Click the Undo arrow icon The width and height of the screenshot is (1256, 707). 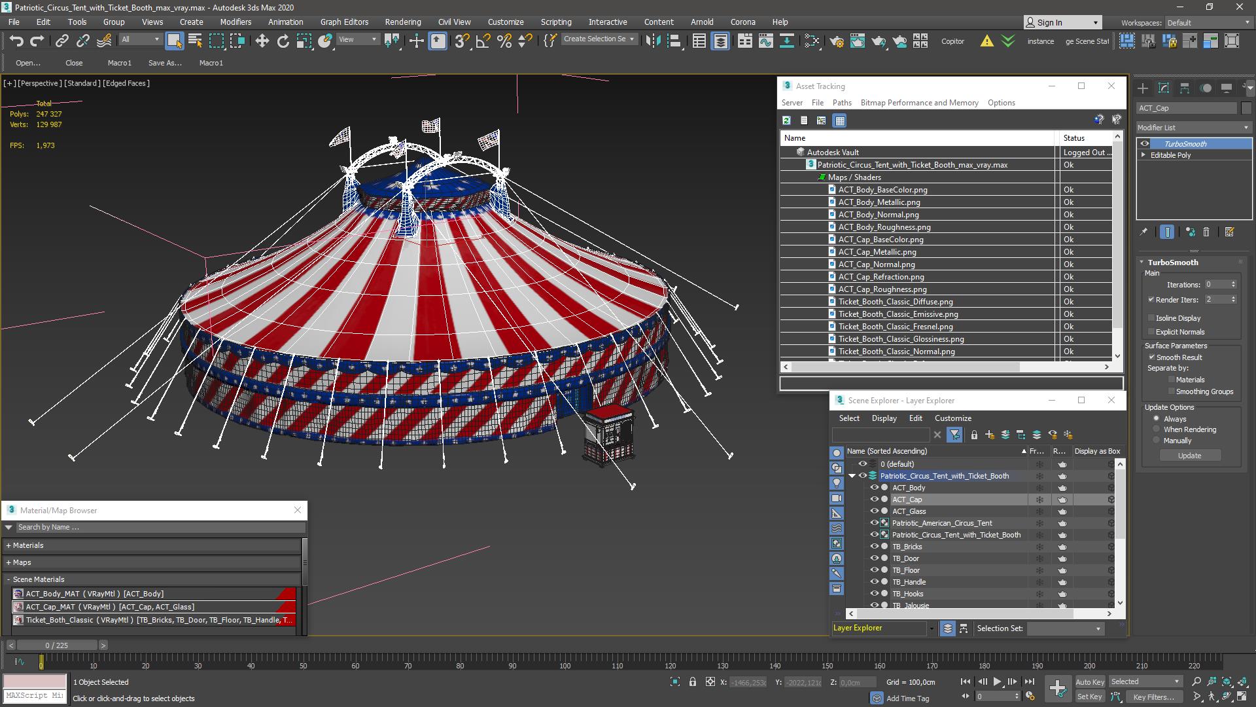click(x=16, y=41)
